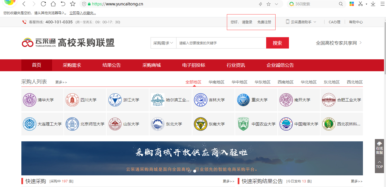Open the 全国高校专家共享网 link
Image resolution: width=386 pixels, height=187 pixels.
(339, 43)
